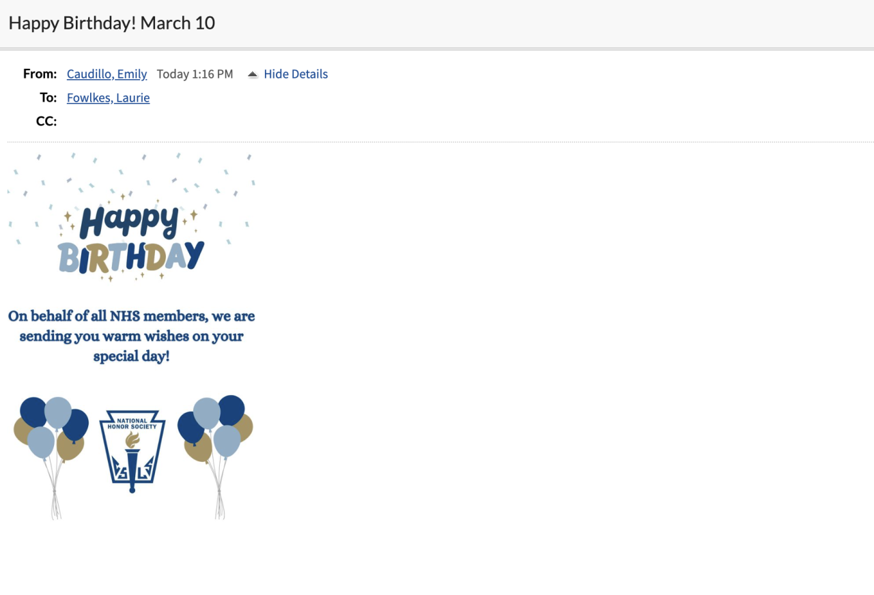Click the balloon bunch right of the logo
This screenshot has height=595, width=874.
(x=215, y=431)
